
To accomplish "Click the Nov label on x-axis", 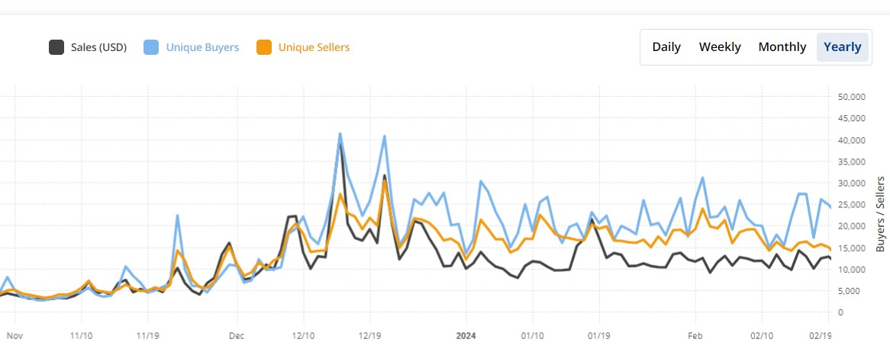I will 13,335.
